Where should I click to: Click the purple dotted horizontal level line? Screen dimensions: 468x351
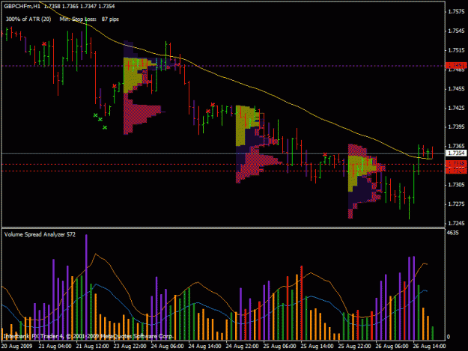(x=223, y=66)
